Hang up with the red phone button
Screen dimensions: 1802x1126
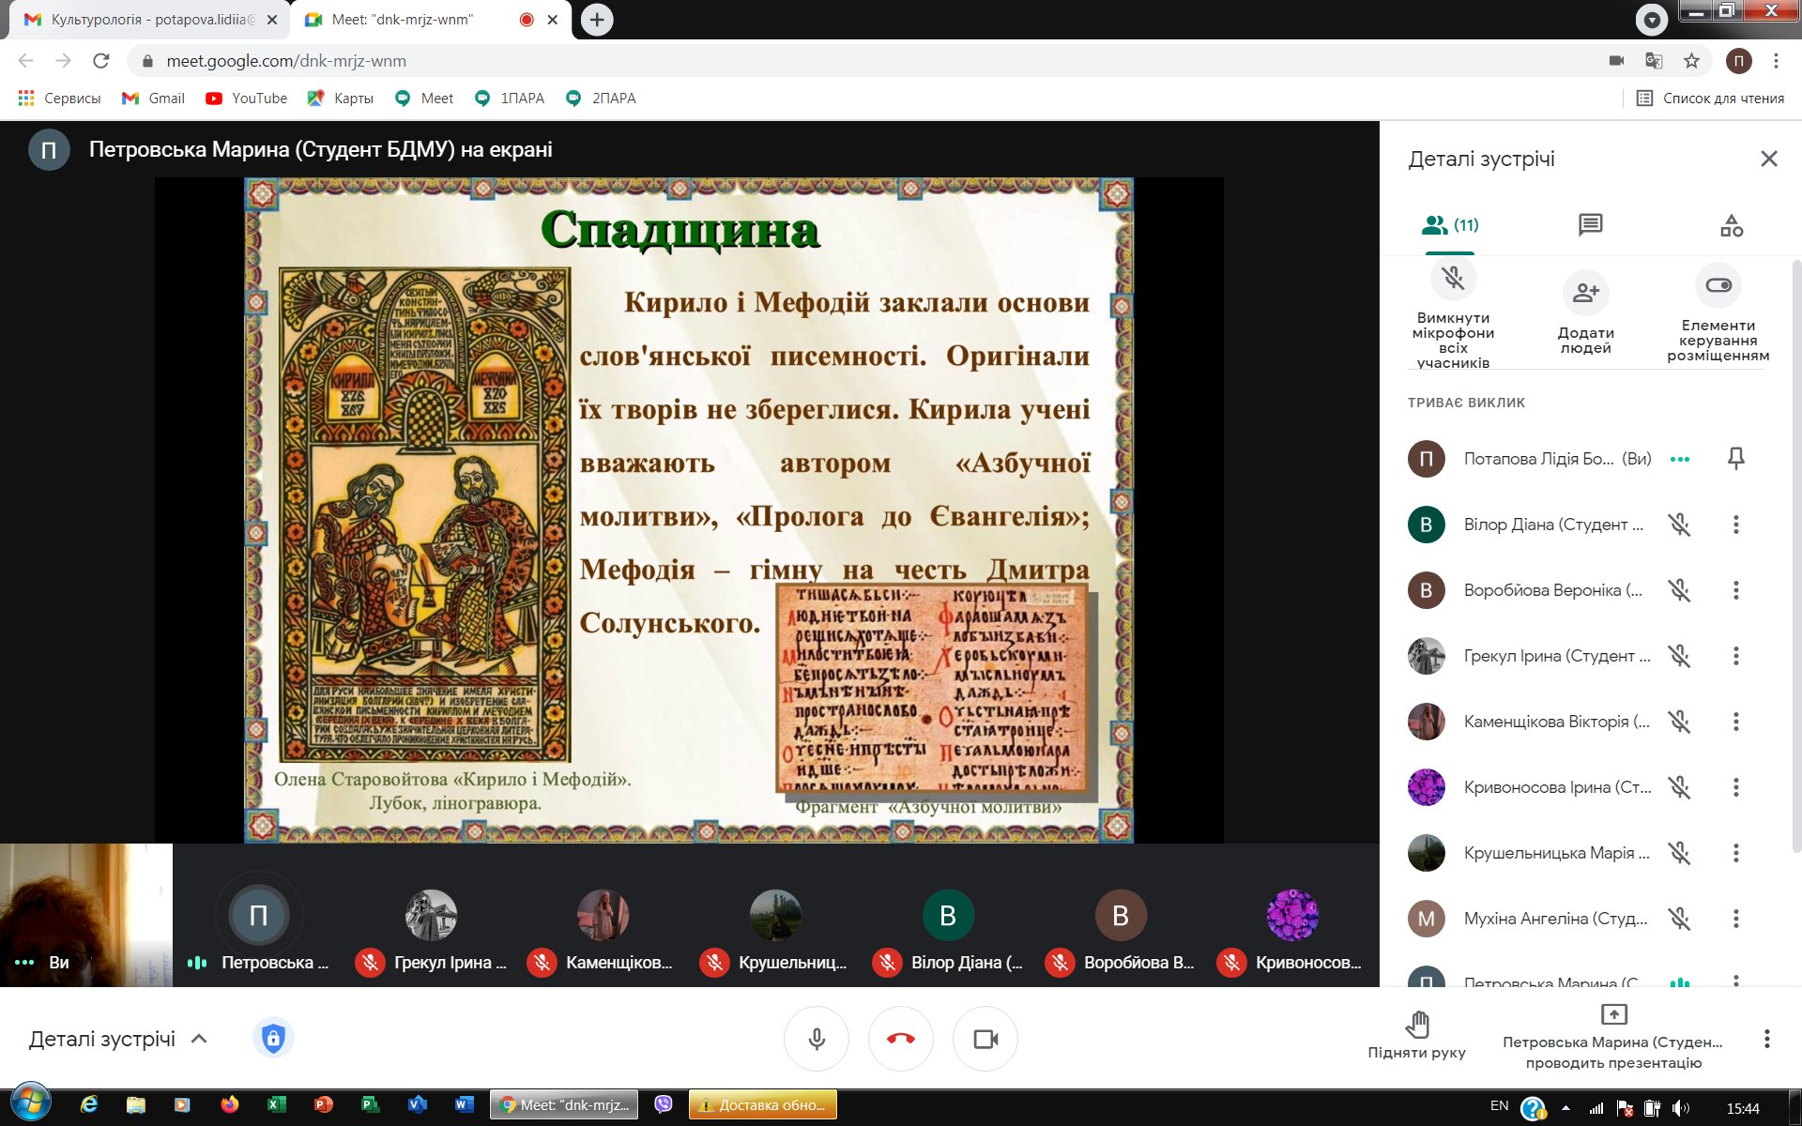pyautogui.click(x=901, y=1039)
